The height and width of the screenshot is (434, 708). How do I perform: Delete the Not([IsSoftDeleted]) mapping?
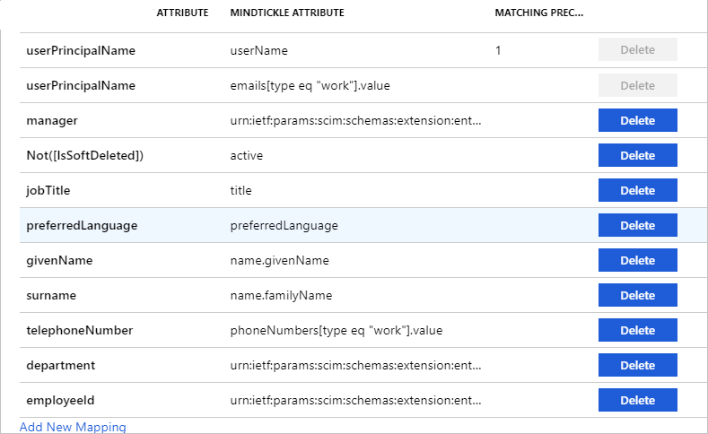637,155
